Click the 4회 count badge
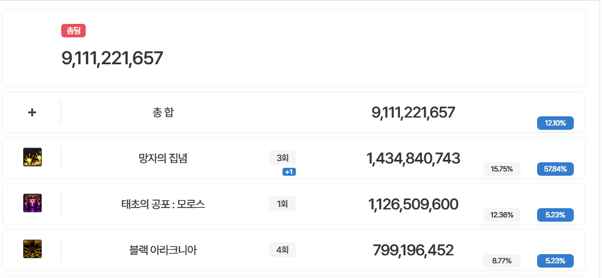Image resolution: width=602 pixels, height=278 pixels. (x=282, y=250)
